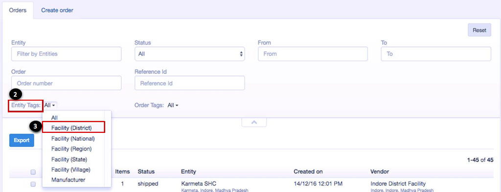The image size is (501, 192).
Task: Click the blue Export button
Action: click(22, 140)
